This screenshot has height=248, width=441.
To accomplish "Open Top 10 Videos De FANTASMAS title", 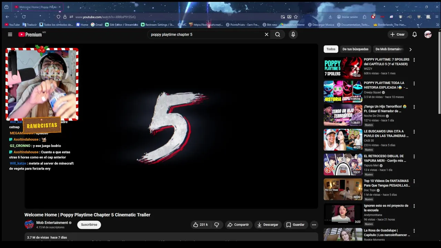I will click(387, 183).
